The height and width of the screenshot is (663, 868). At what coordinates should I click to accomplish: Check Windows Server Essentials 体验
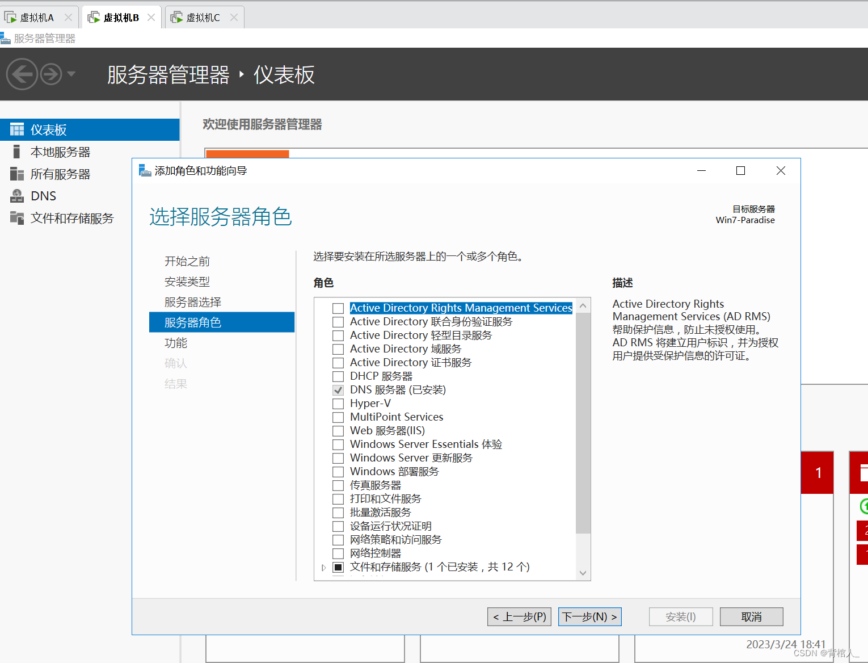pyautogui.click(x=338, y=444)
